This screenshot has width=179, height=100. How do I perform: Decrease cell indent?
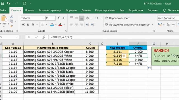[88, 24]
